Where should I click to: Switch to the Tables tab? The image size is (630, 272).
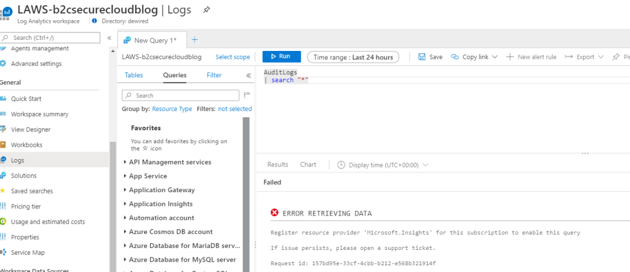click(x=134, y=76)
